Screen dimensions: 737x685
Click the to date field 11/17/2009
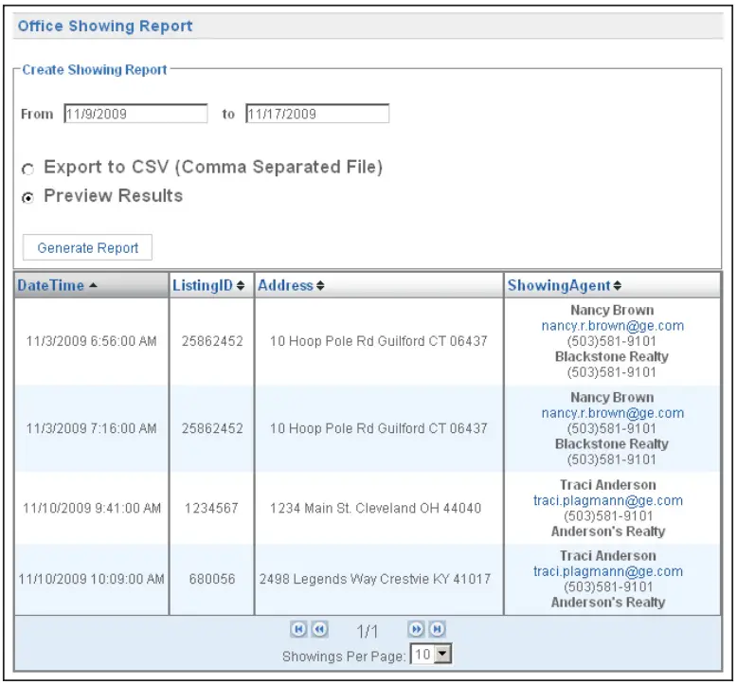[x=317, y=114]
